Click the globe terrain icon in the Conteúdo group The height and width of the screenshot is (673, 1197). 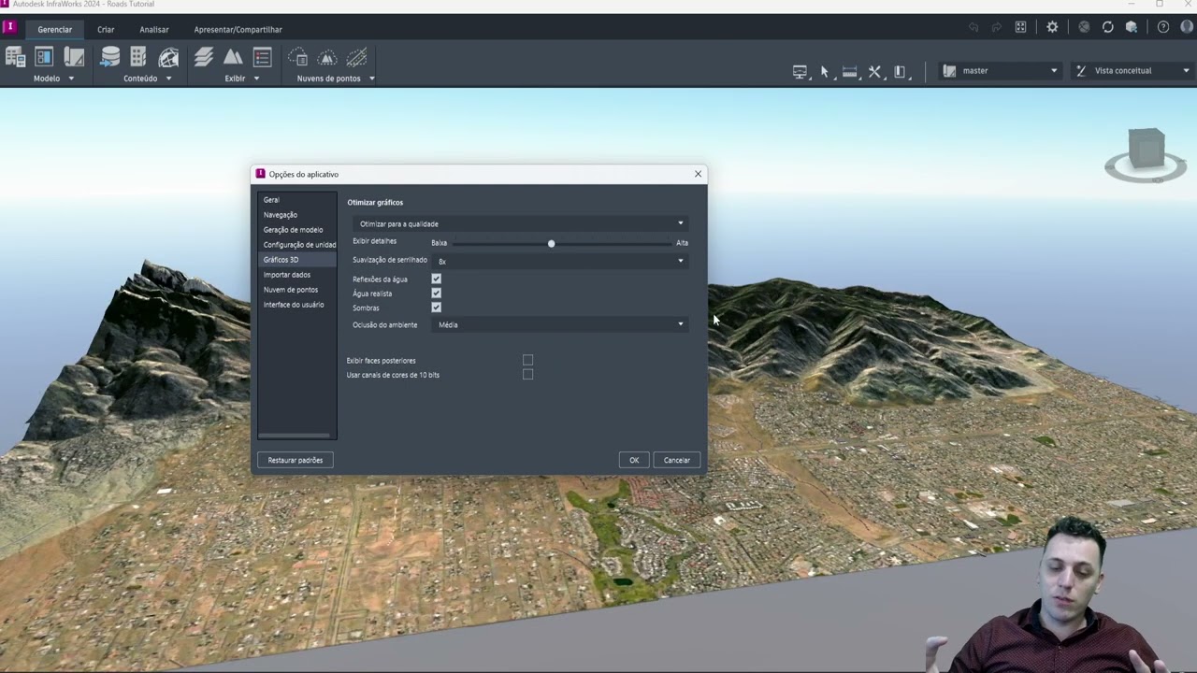pyautogui.click(x=168, y=57)
